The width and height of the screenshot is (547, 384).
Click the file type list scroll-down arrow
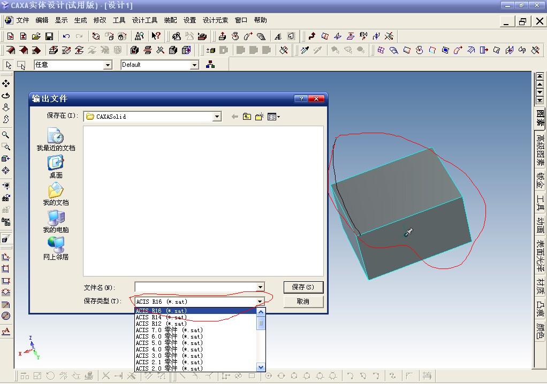click(261, 367)
